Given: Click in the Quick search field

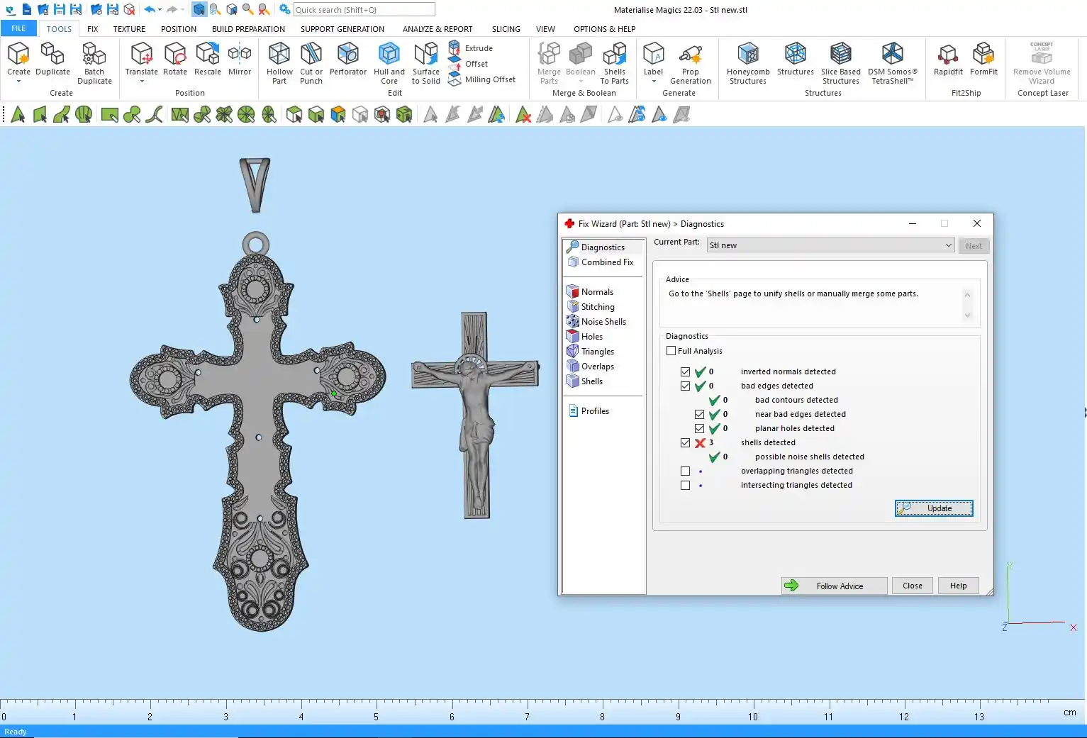Looking at the screenshot, I should pyautogui.click(x=364, y=10).
